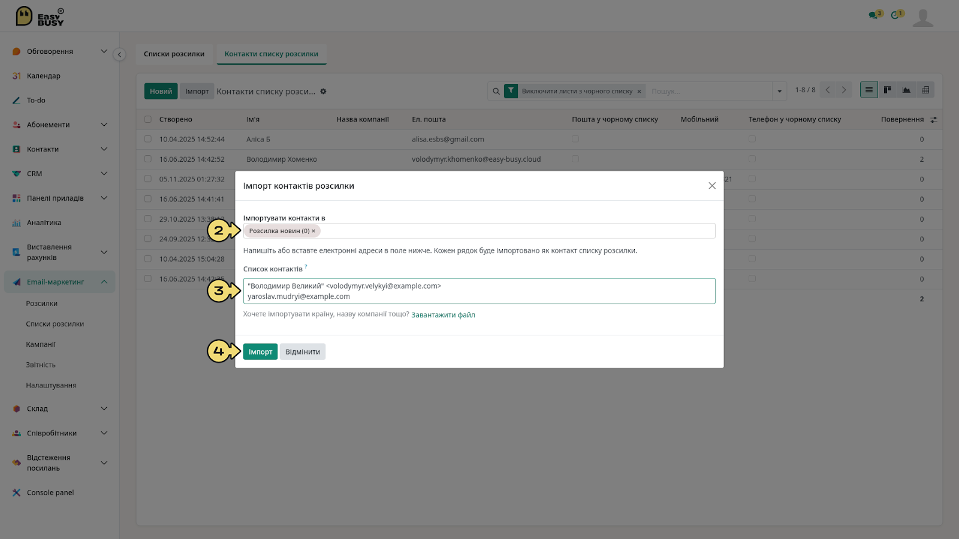Open gear settings next to list title
Image resolution: width=959 pixels, height=539 pixels.
323,92
